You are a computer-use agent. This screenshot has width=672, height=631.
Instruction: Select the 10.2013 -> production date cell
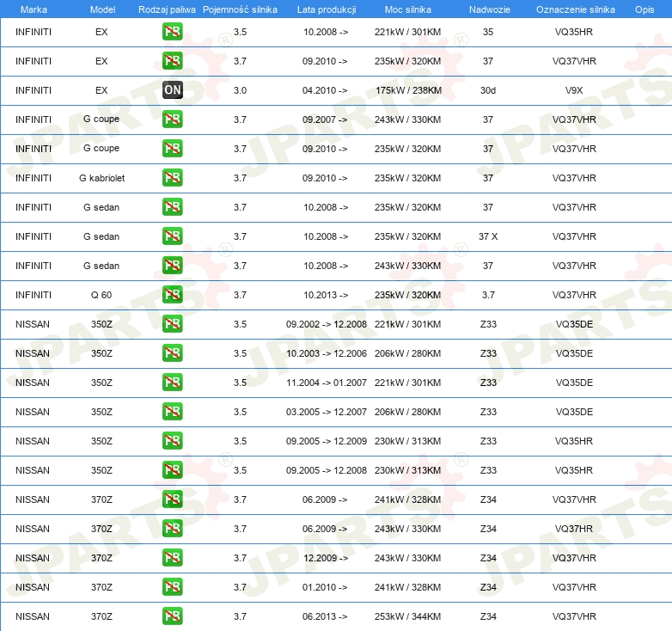(326, 295)
